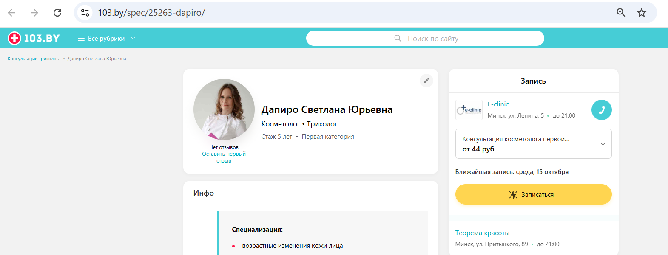Click Оставить первый отзыв link

(x=224, y=157)
